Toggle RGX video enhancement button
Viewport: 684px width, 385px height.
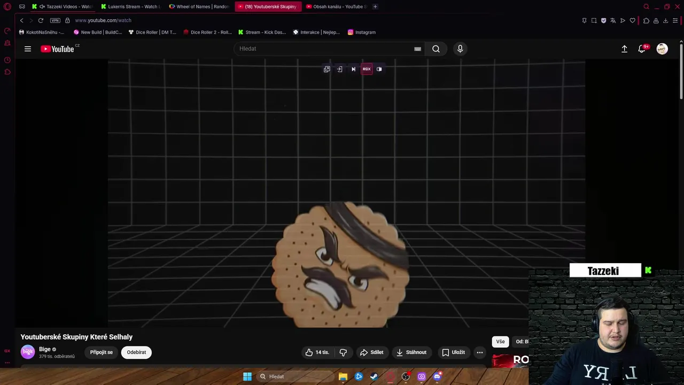coord(367,69)
